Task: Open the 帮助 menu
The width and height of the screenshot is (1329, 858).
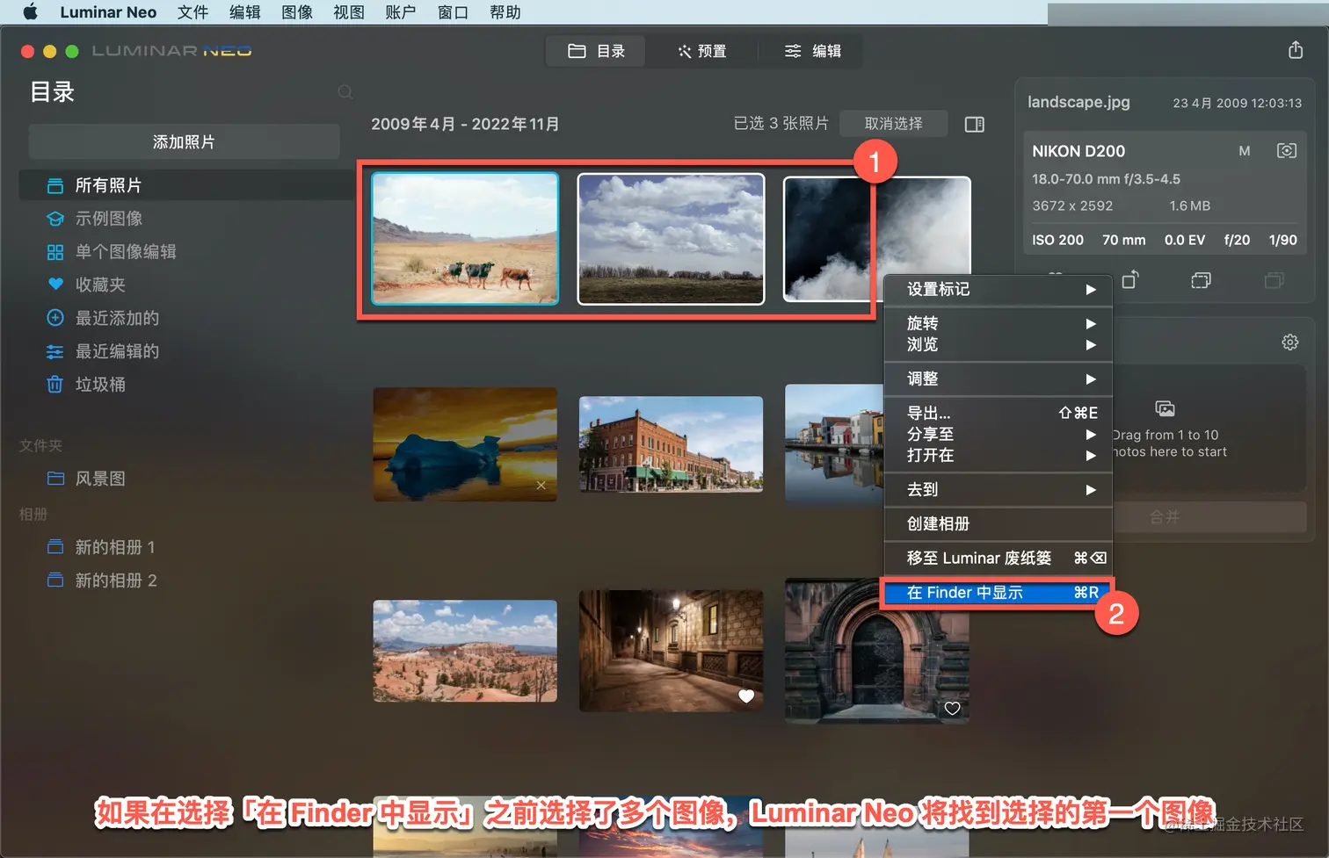Action: pyautogui.click(x=505, y=12)
